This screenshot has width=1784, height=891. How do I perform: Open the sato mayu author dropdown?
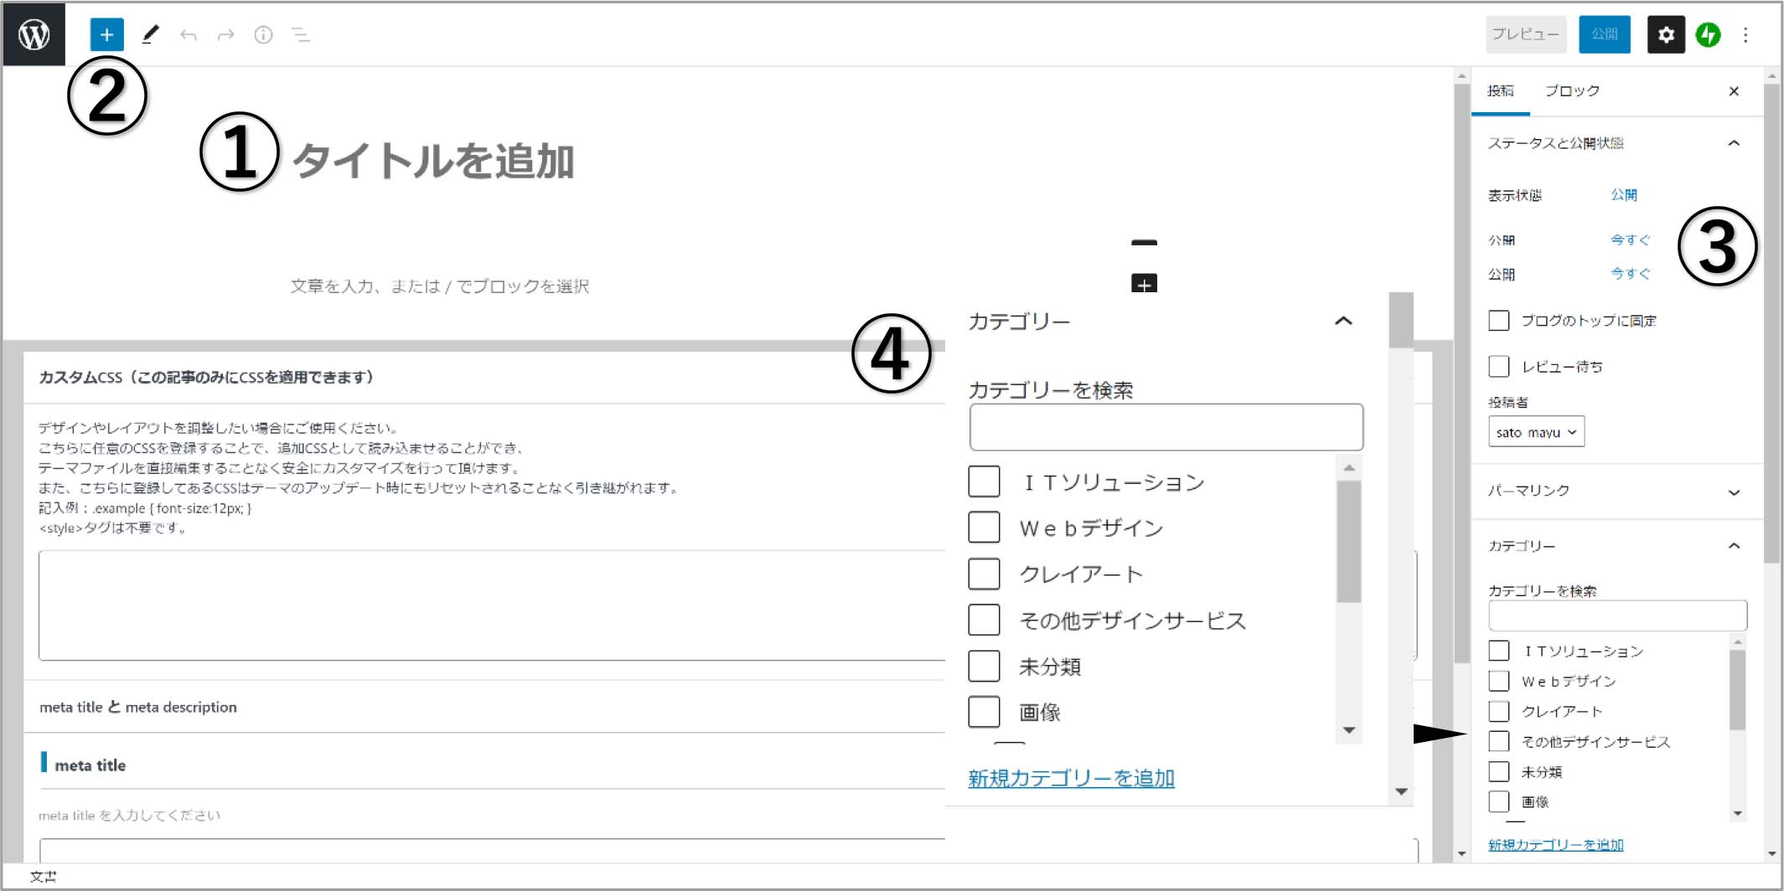1536,432
